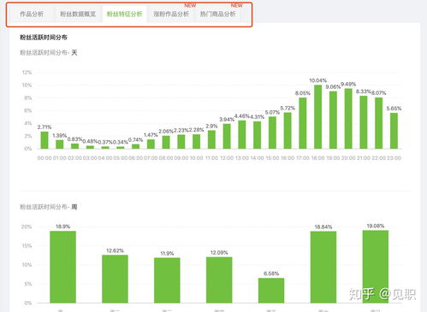This screenshot has width=427, height=312.
Task: Select the 18.9% bar in the weekly chart
Action: point(62,267)
